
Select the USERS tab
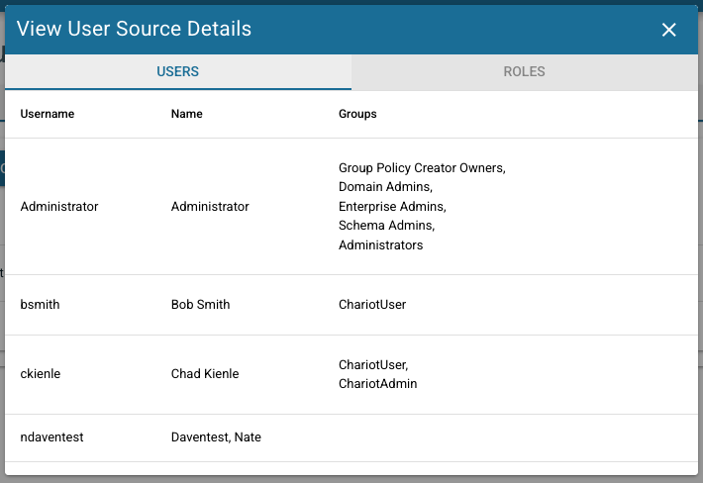[x=178, y=71]
